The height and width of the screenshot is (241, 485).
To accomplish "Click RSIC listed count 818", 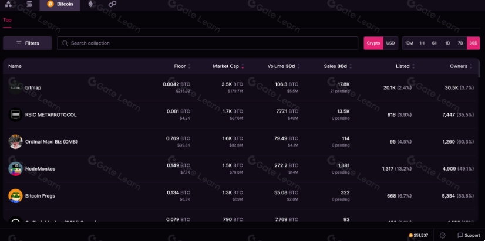I will click(x=391, y=114).
